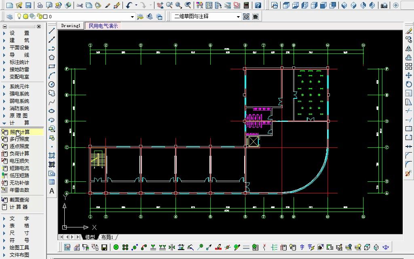Select the Array modify tool

coord(409,66)
